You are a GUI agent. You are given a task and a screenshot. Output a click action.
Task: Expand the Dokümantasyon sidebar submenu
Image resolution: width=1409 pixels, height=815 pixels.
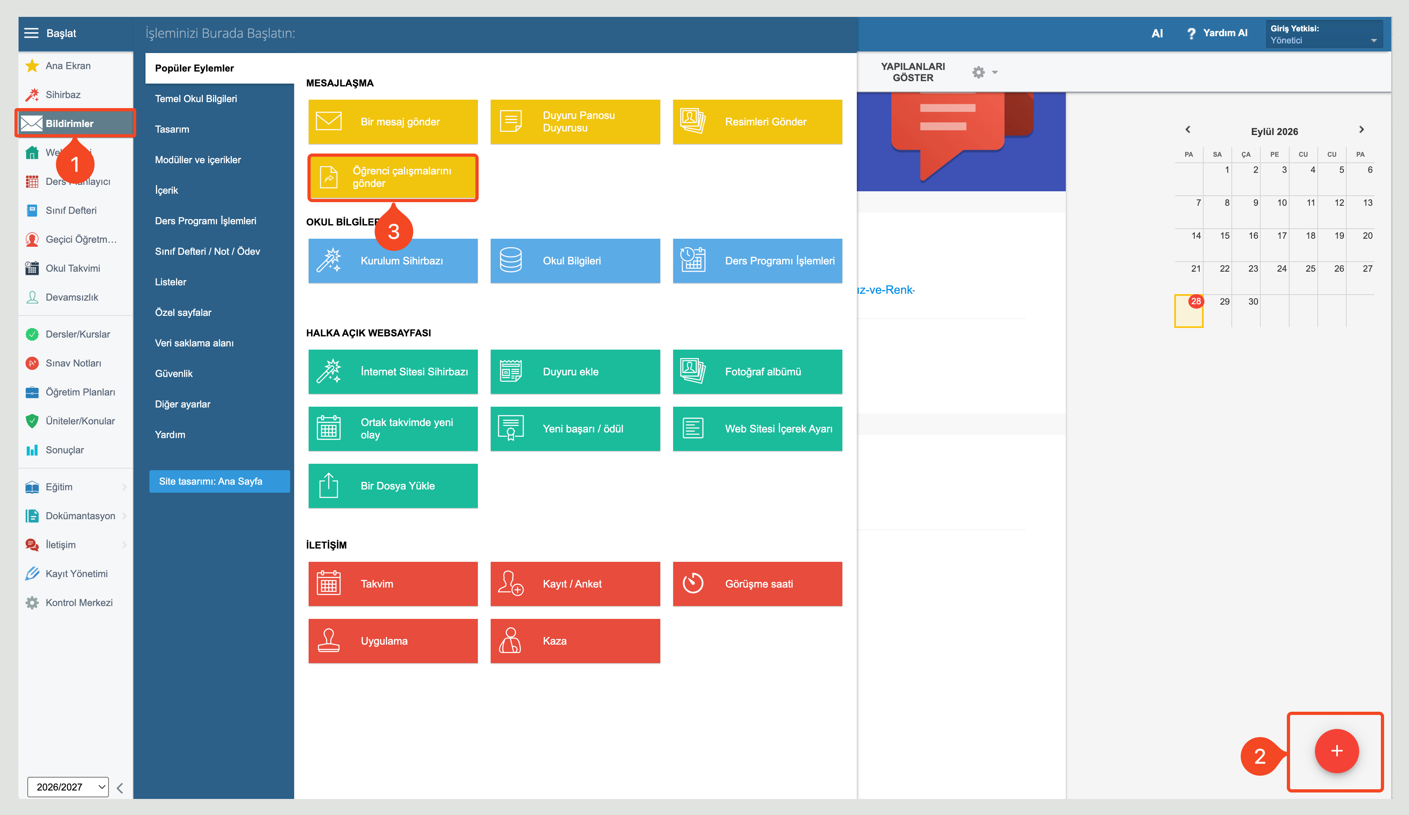pos(124,516)
